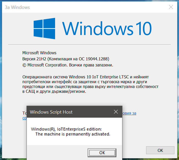The width and height of the screenshot is (179, 160).
Task: Click 'Версия 21H2' build version text
Action: 66,59
